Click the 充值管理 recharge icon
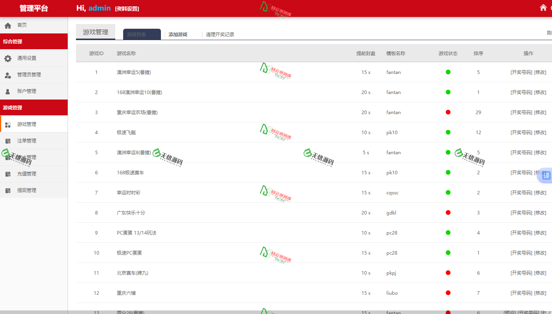Viewport: 552px width, 314px height. [9, 174]
